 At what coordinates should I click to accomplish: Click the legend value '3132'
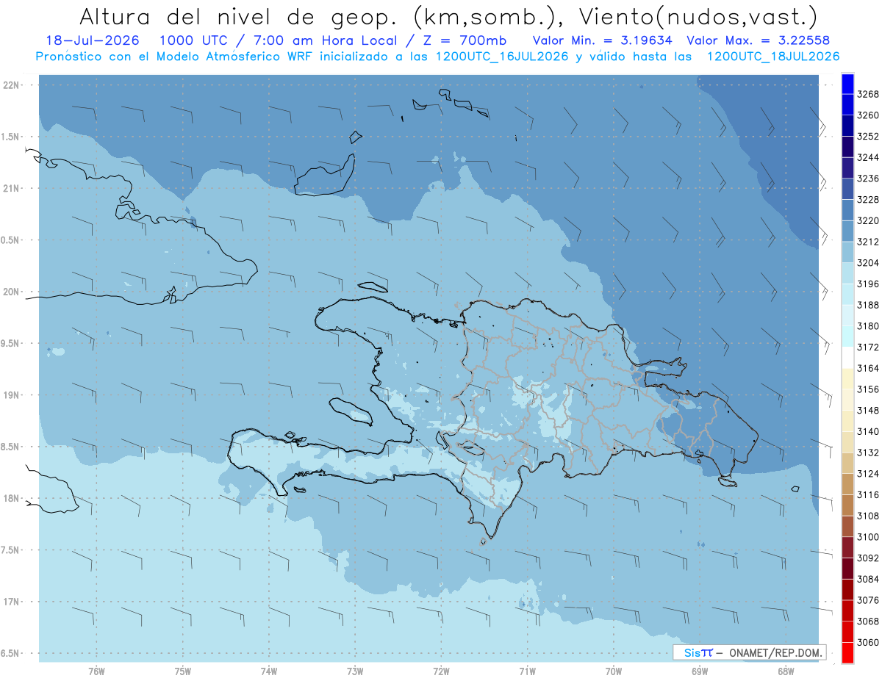click(x=868, y=453)
